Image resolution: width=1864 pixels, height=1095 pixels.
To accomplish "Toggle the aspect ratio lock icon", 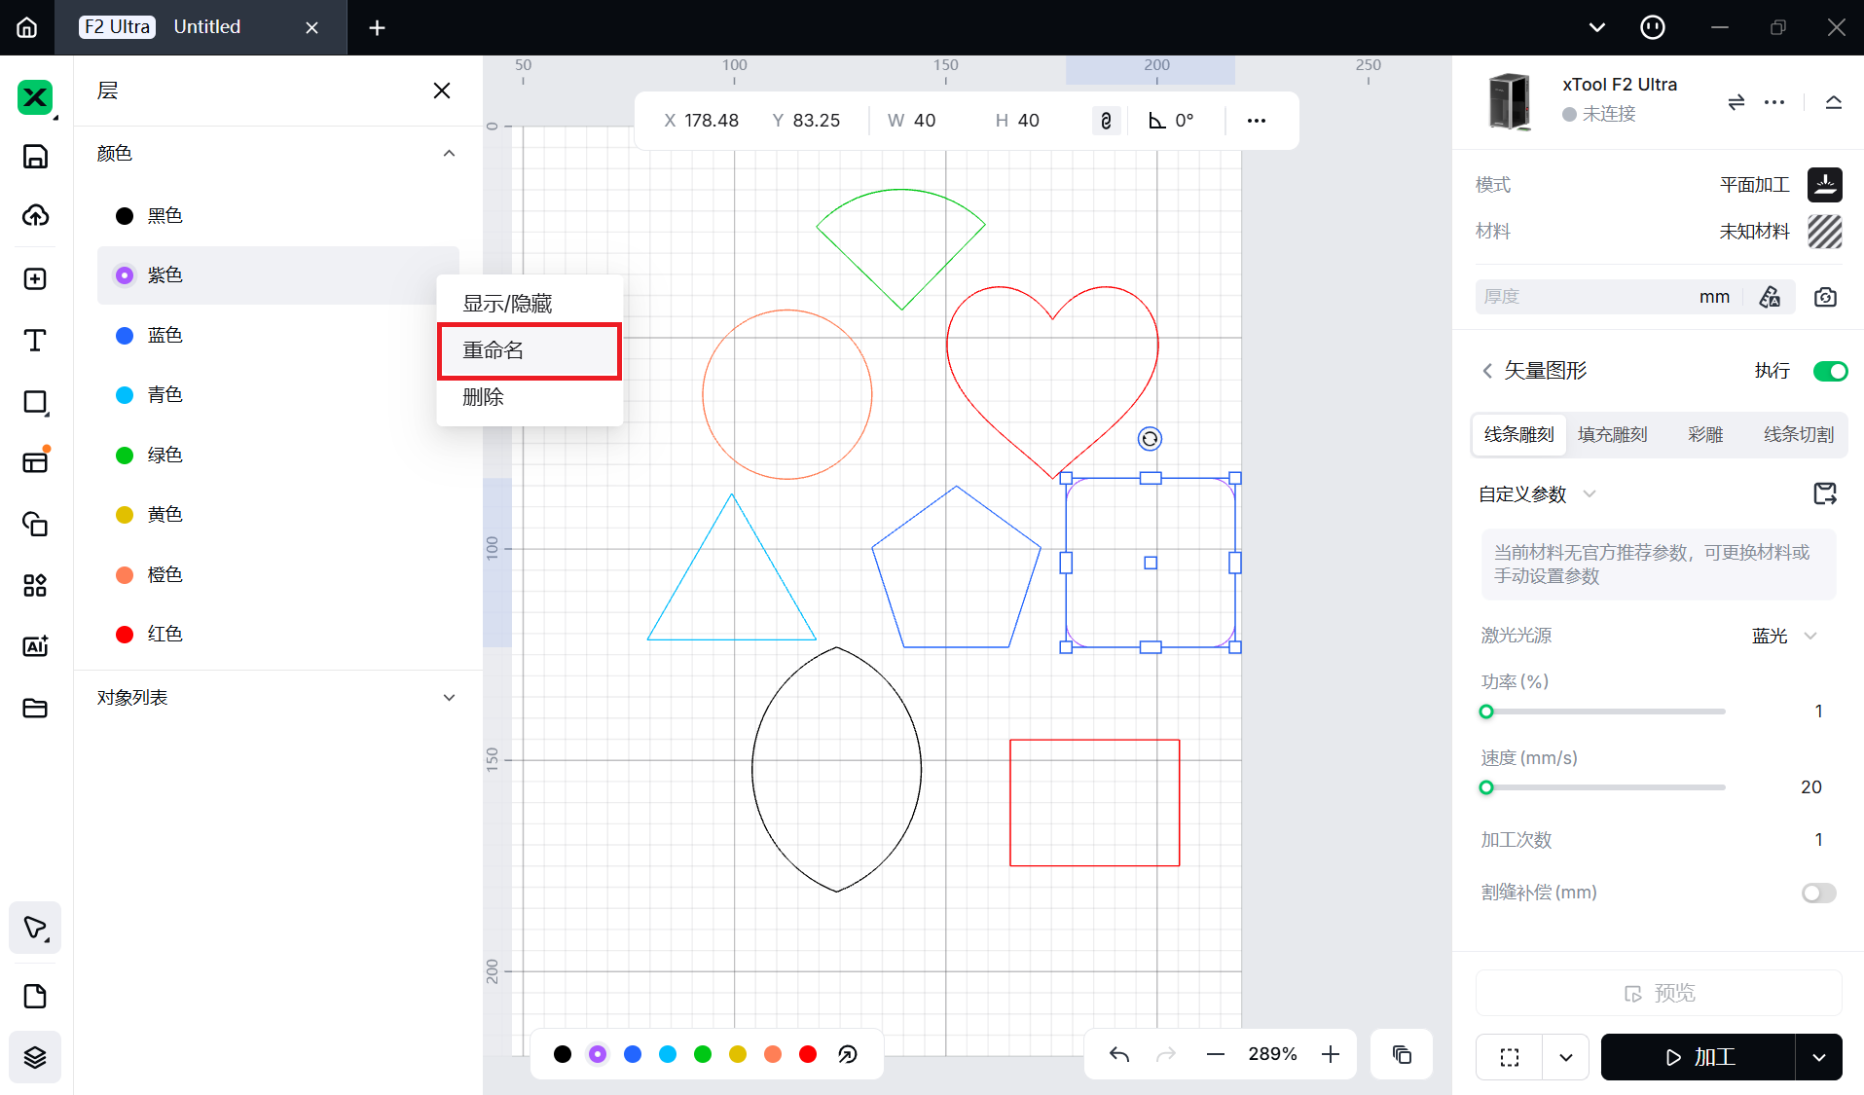I will coord(1106,121).
